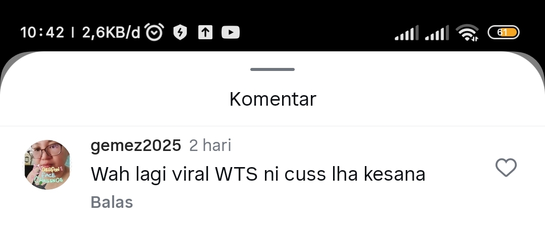
Task: Tap the divider line below the Komentar header
Action: 272,126
